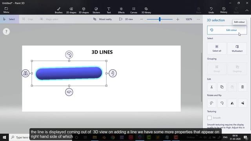Toggle the 3D view mode
251x141 pixels.
[x=126, y=19]
